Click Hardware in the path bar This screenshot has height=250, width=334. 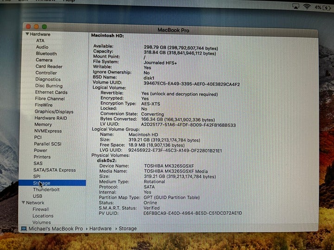100,229
